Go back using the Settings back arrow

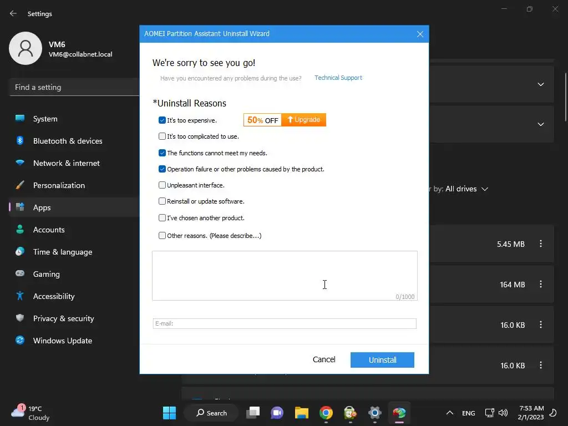pyautogui.click(x=13, y=13)
